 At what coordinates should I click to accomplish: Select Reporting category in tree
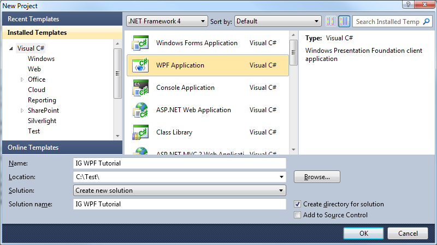pos(42,100)
